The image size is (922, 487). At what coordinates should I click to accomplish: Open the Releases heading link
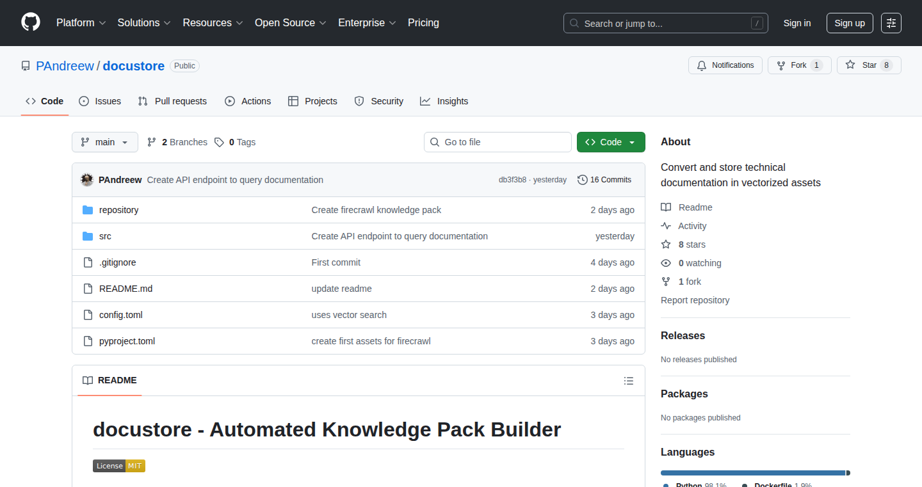683,335
